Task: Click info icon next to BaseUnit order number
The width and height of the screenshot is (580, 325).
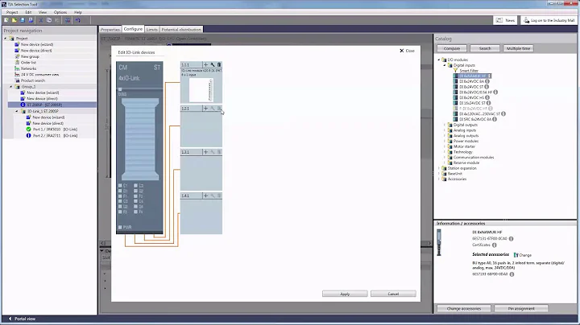Action: point(512,274)
